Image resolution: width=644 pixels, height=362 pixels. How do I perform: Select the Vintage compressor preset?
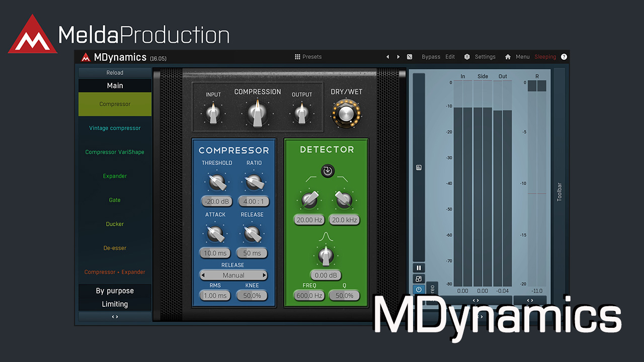[115, 128]
